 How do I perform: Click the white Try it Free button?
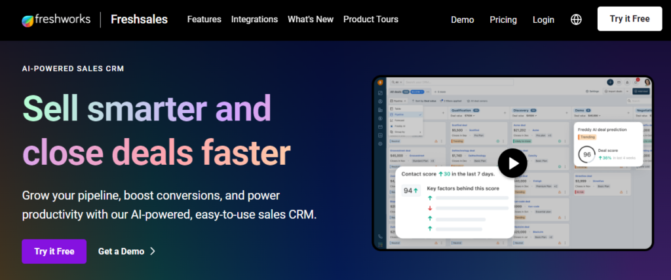(x=629, y=19)
